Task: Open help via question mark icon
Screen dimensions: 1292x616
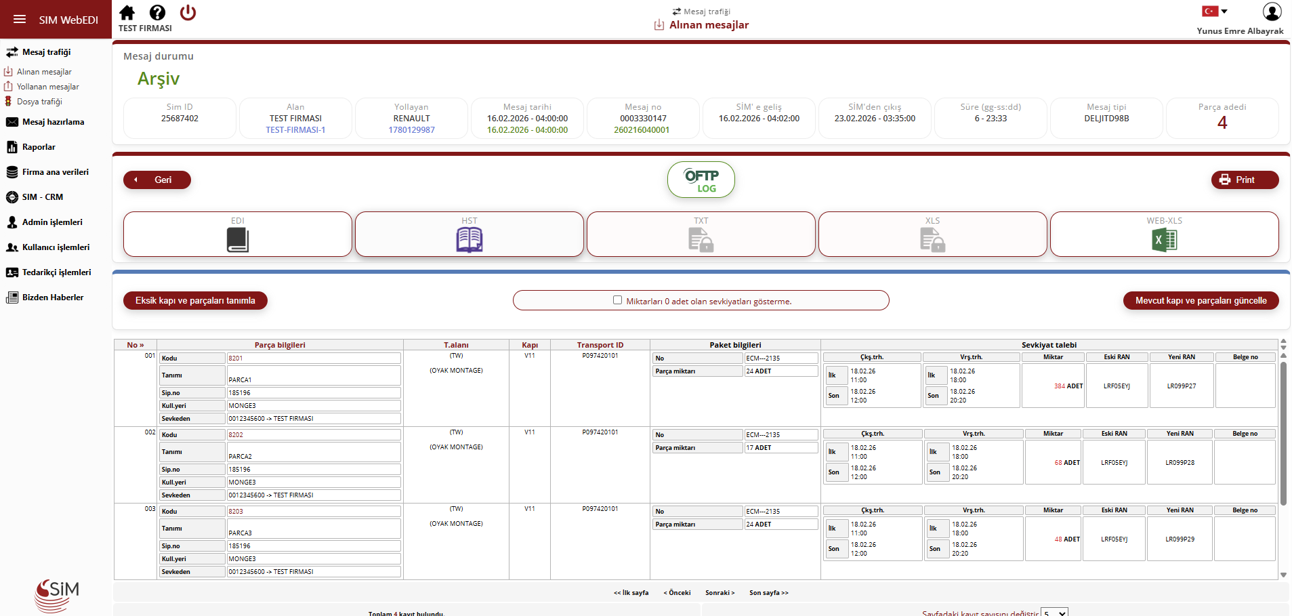Action: pos(157,13)
